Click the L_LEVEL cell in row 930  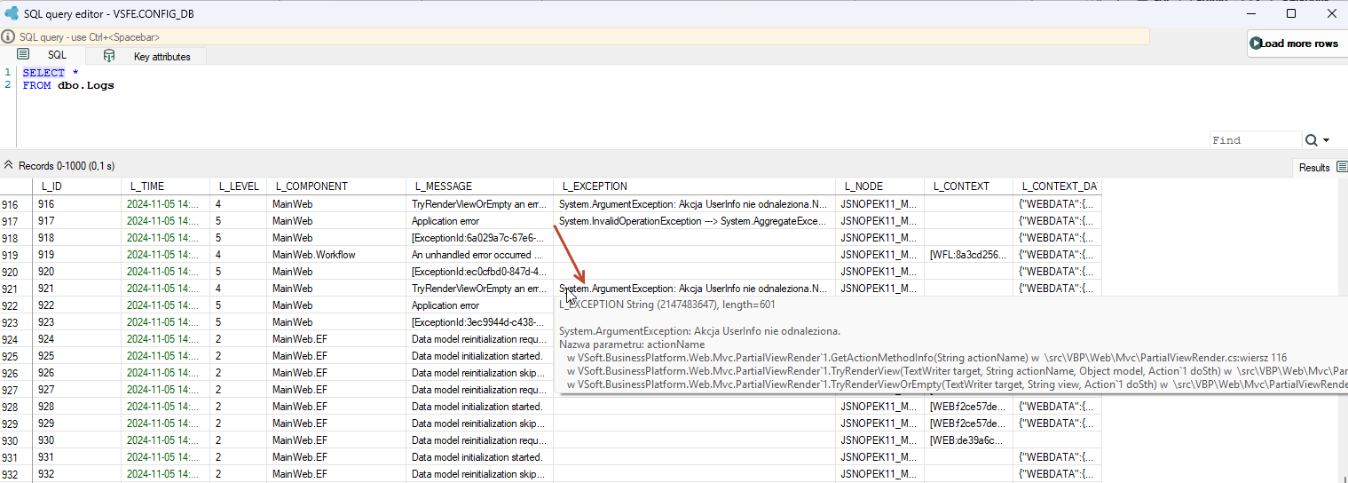point(238,440)
